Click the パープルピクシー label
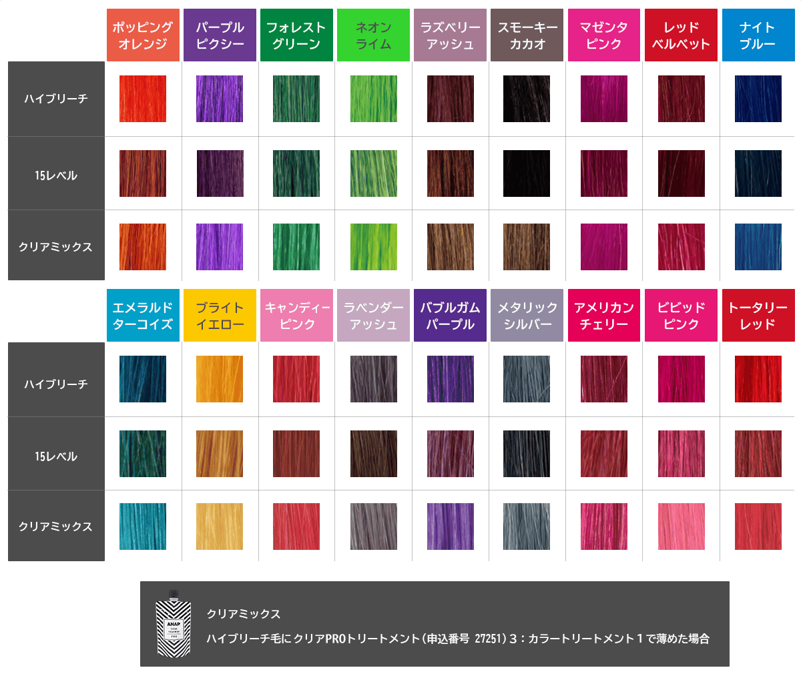The width and height of the screenshot is (801, 686). point(219,35)
